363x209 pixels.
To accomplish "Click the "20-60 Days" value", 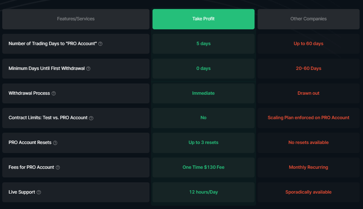I will [308, 68].
